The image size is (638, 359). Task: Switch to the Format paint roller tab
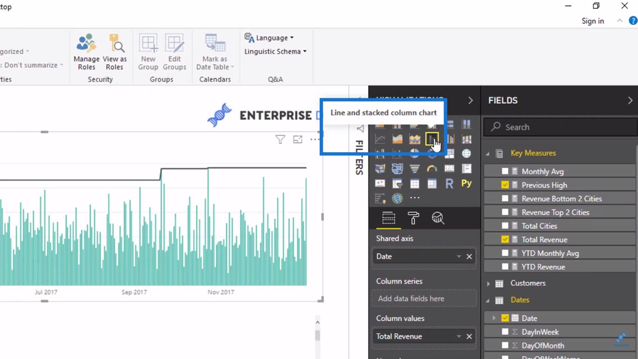click(x=413, y=218)
